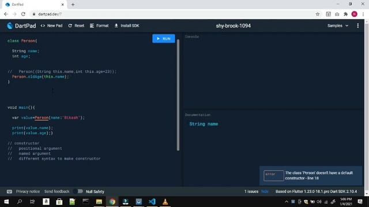
Task: Click the SDK version text in footer
Action: click(x=316, y=191)
